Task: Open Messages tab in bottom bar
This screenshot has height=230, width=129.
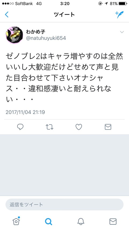Action: (113, 221)
